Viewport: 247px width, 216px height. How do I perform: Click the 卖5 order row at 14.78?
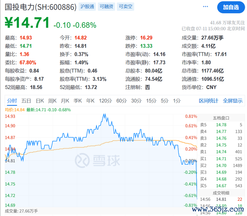click(221, 125)
